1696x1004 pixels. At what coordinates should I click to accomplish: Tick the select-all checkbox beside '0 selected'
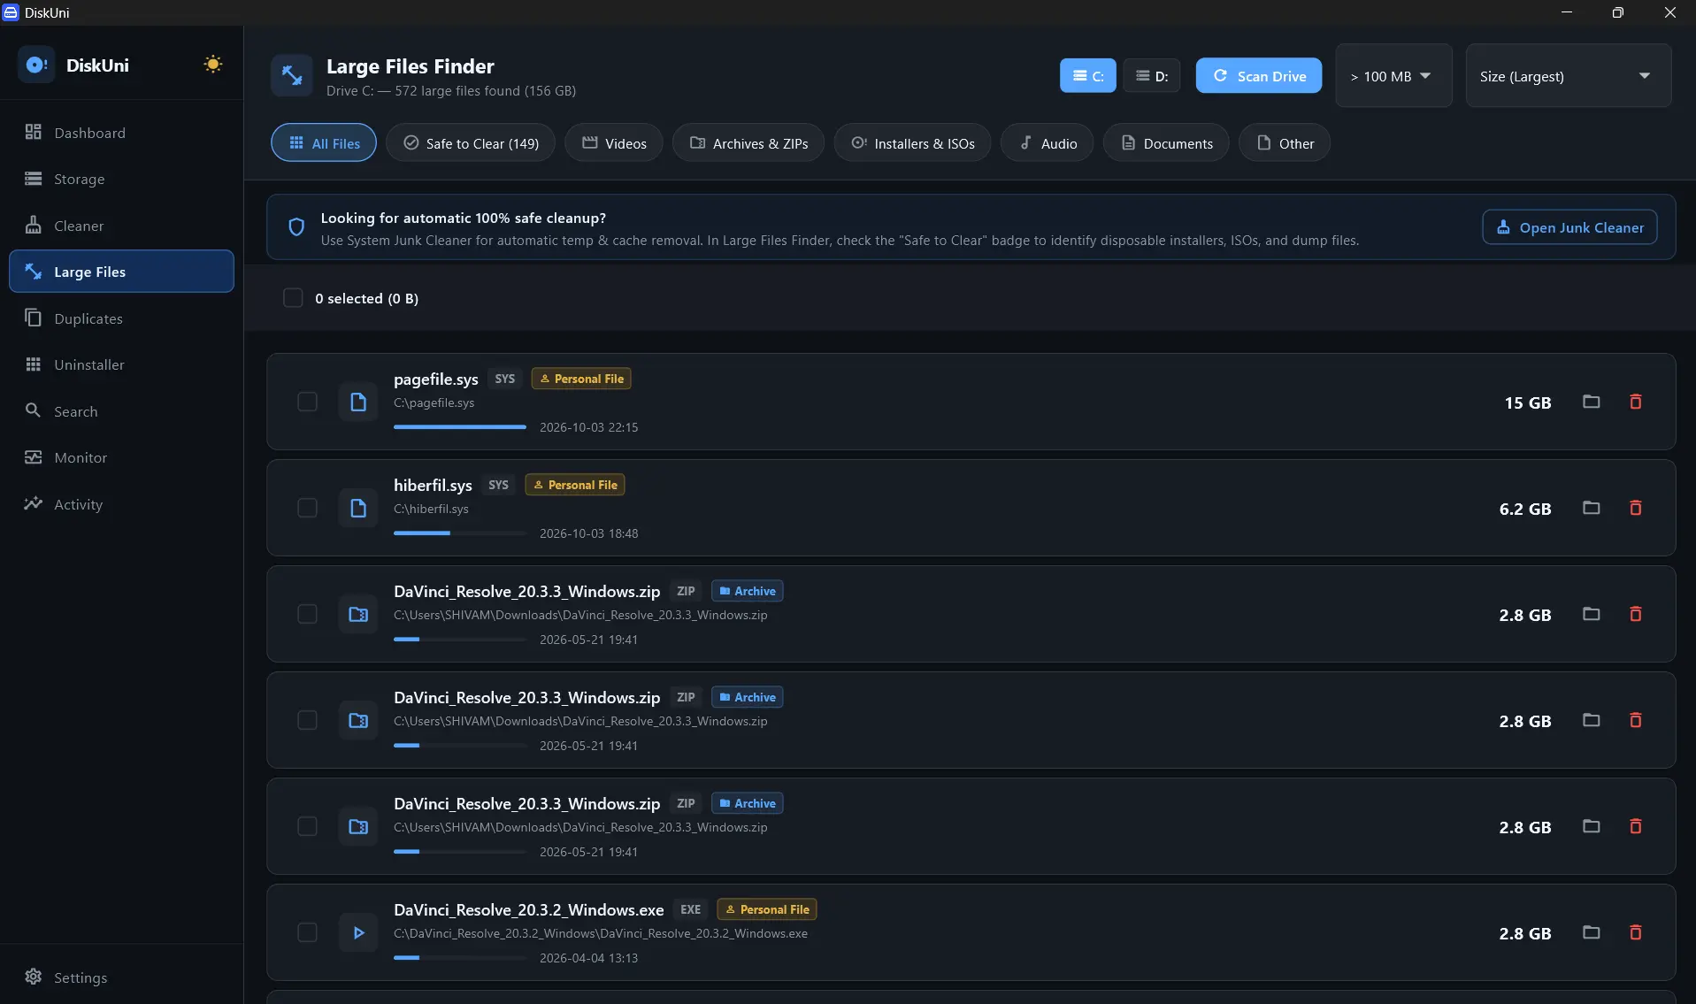click(x=293, y=298)
